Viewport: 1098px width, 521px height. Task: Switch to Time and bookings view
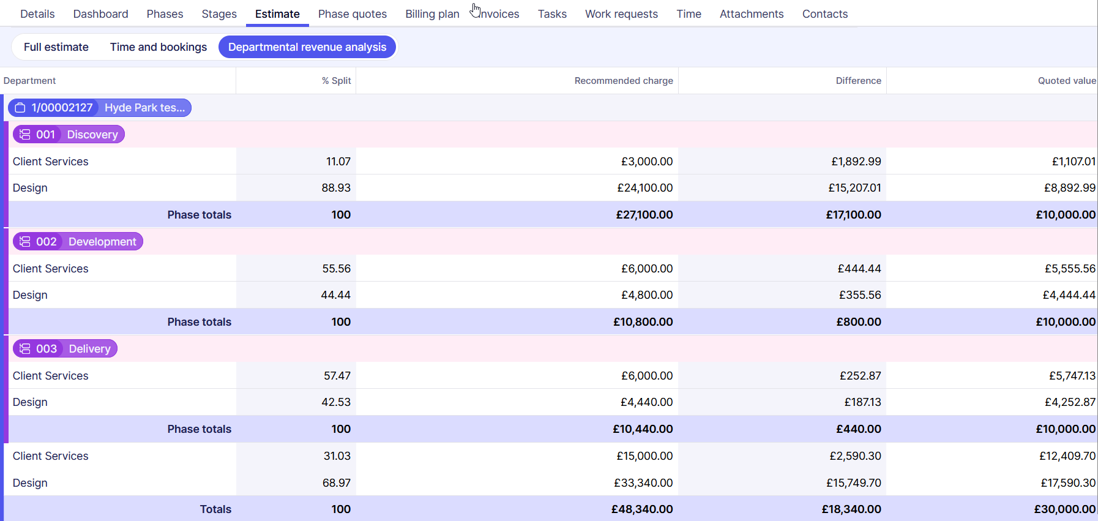159,47
